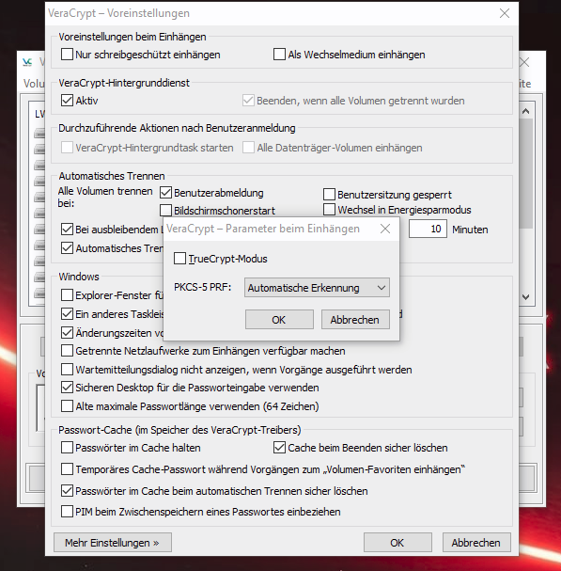561x571 pixels.
Task: Close the VeraCrypt Voreinstellungen window
Action: coord(505,13)
